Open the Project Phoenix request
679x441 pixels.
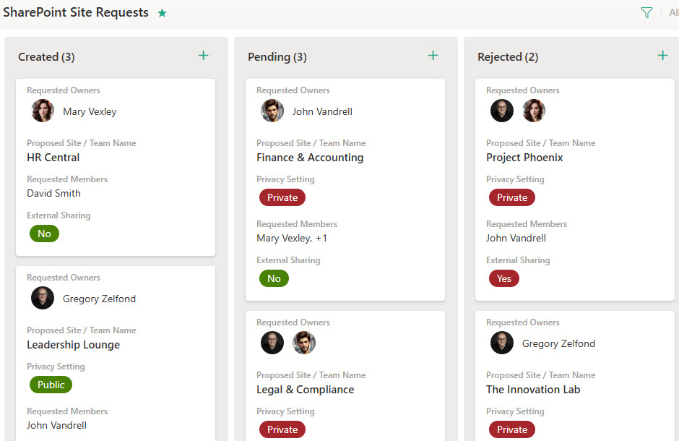coord(524,158)
